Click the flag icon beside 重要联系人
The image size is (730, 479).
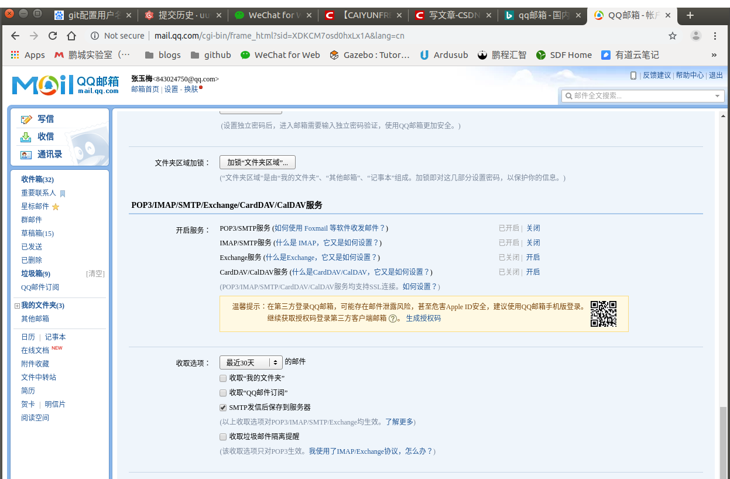[63, 193]
